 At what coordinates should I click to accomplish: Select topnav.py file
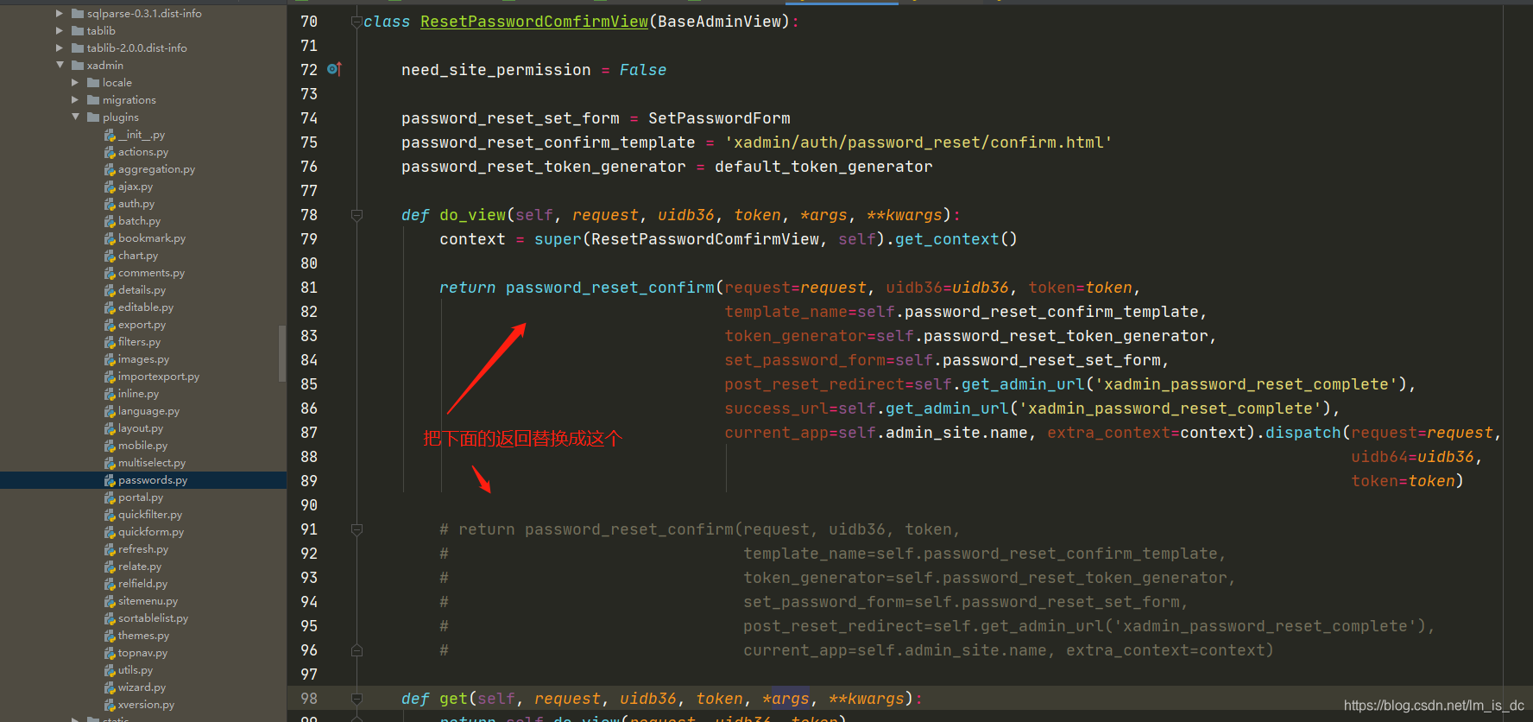[x=142, y=653]
